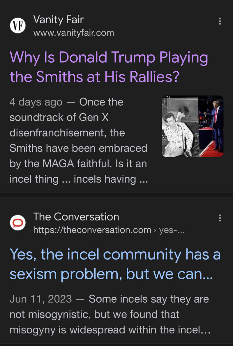Click the www.vanityfair.com URL text
This screenshot has width=233, height=346.
coord(74,33)
